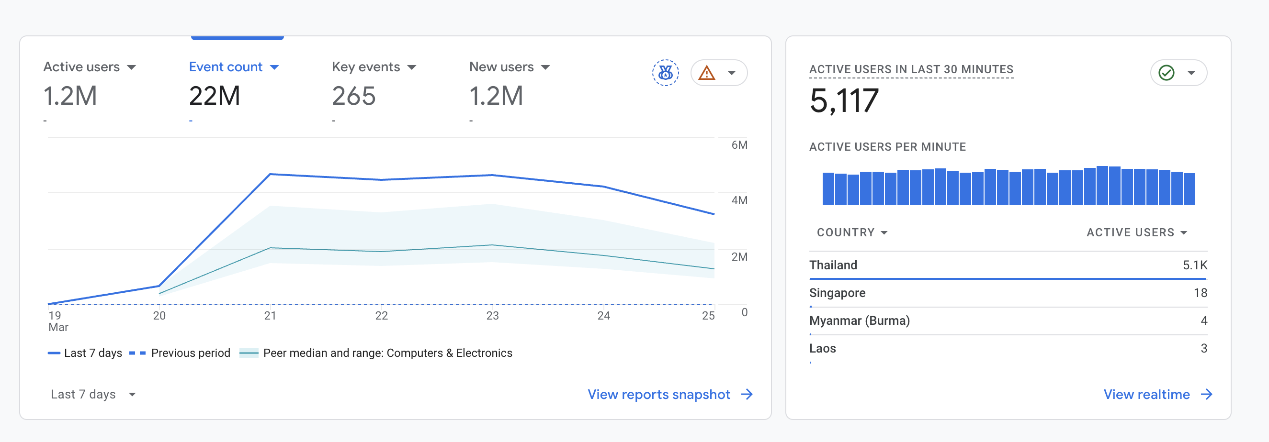The width and height of the screenshot is (1269, 442).
Task: Click arrow icon beside View reports snapshot
Action: point(748,394)
